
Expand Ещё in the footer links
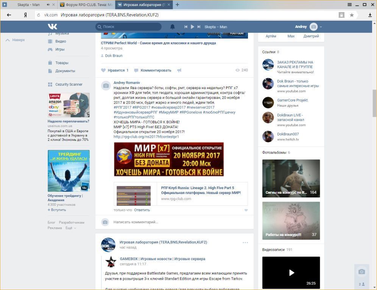(71, 228)
